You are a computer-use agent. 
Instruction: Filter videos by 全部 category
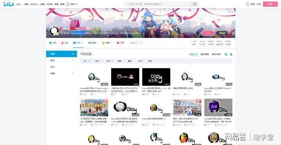tap(87, 61)
